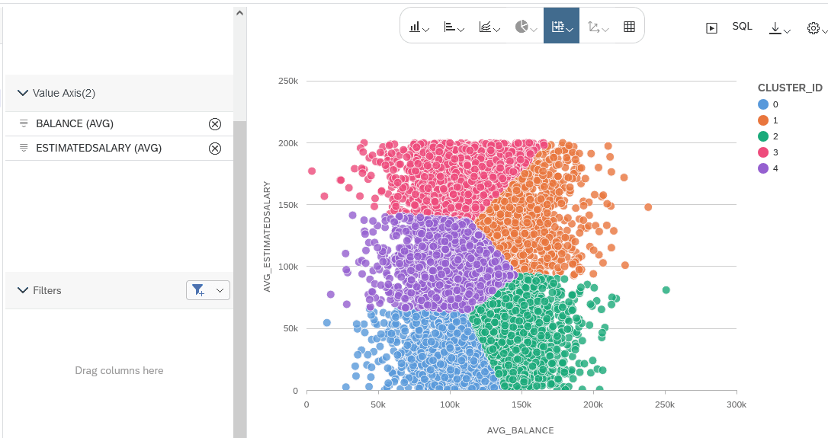This screenshot has height=438, width=828.
Task: Toggle cluster 1 orange legend swatch
Action: pos(763,120)
